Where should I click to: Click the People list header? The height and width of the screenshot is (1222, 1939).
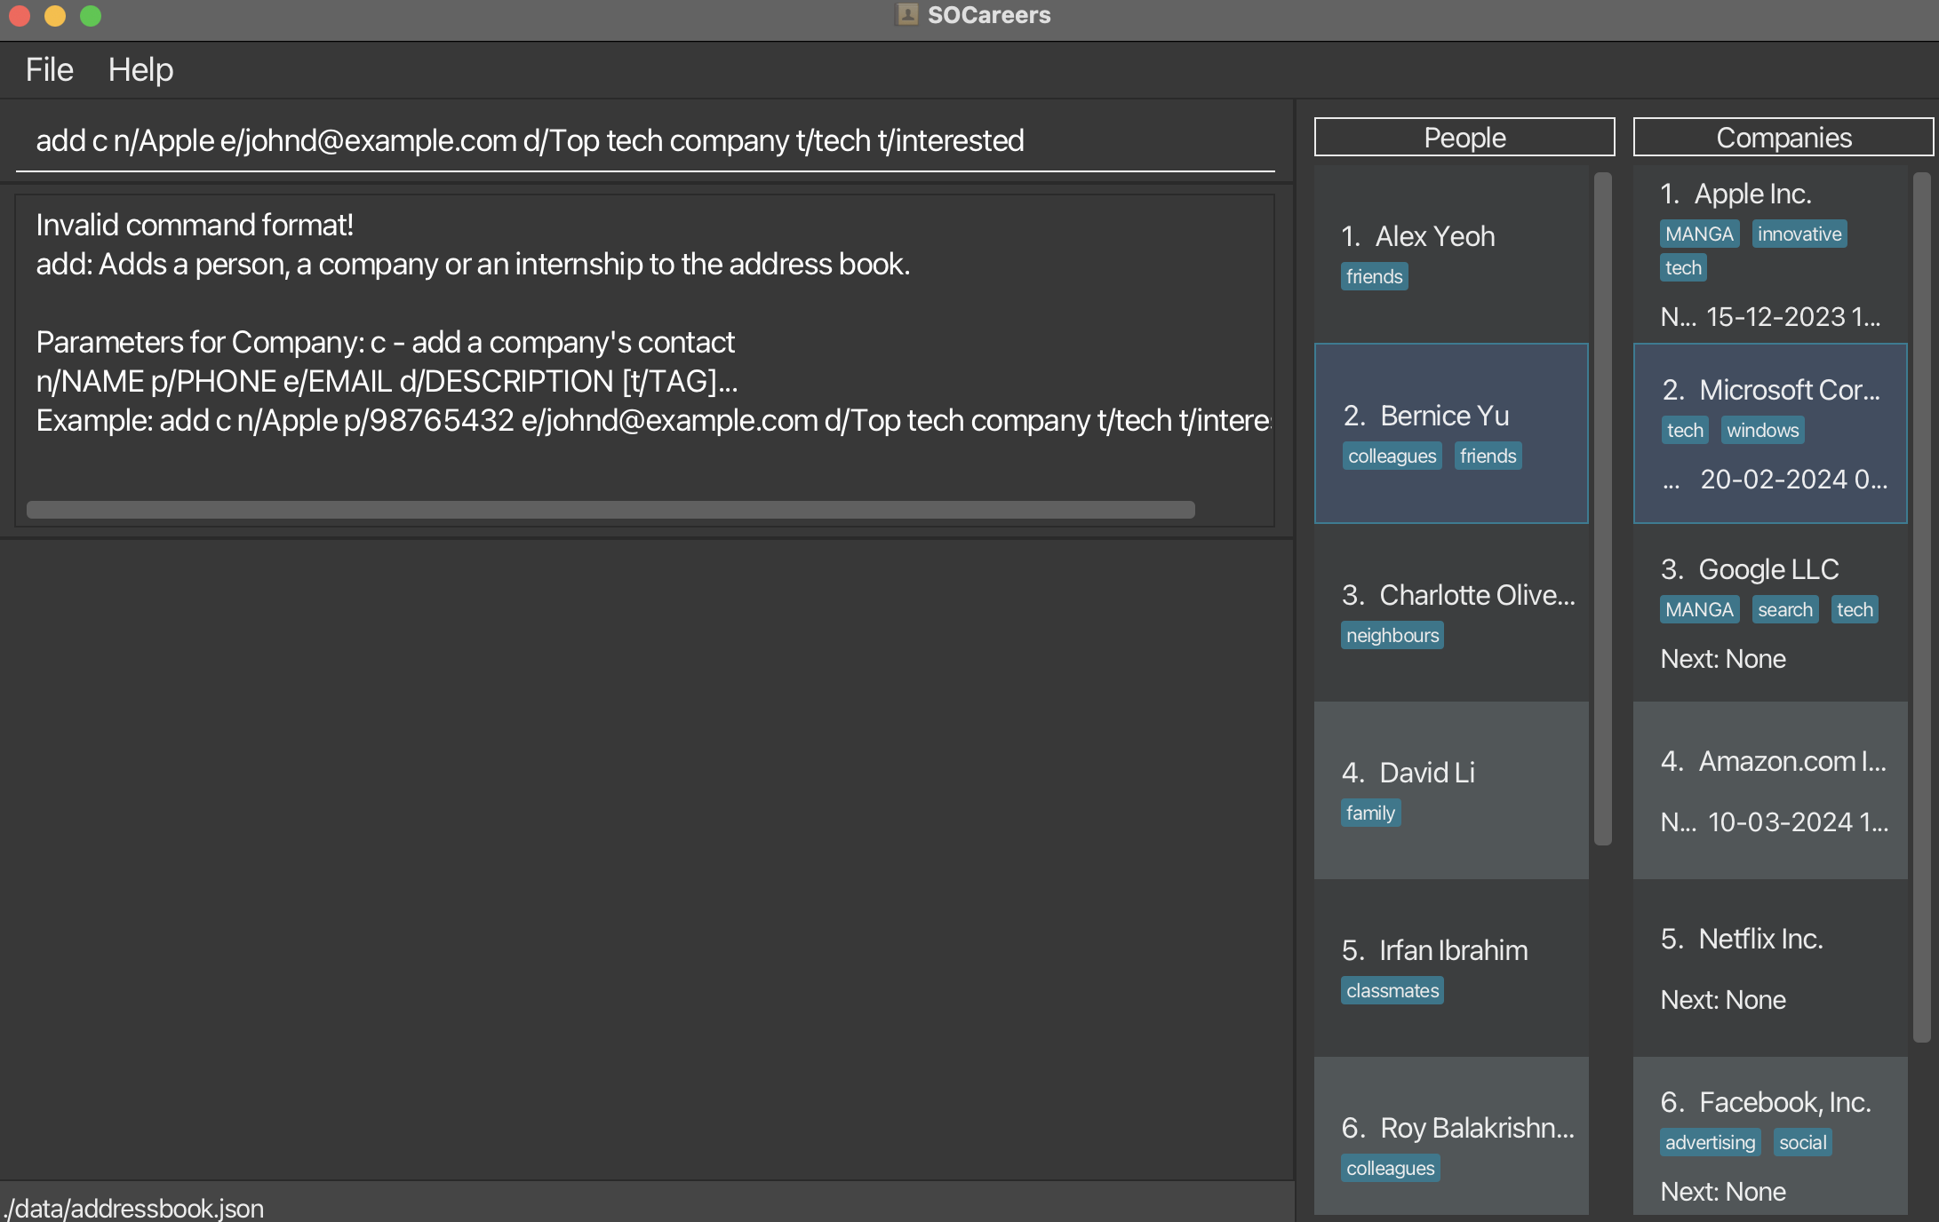tap(1464, 138)
